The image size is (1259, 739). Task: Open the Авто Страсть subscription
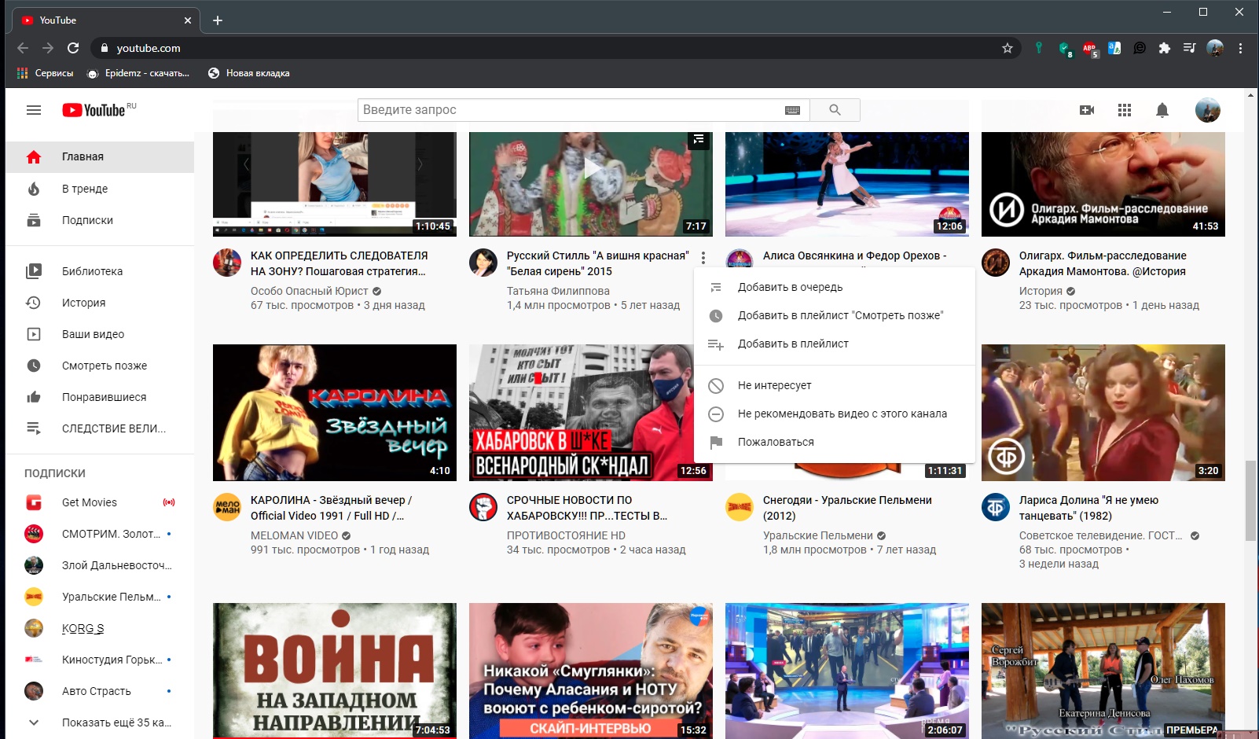point(100,691)
